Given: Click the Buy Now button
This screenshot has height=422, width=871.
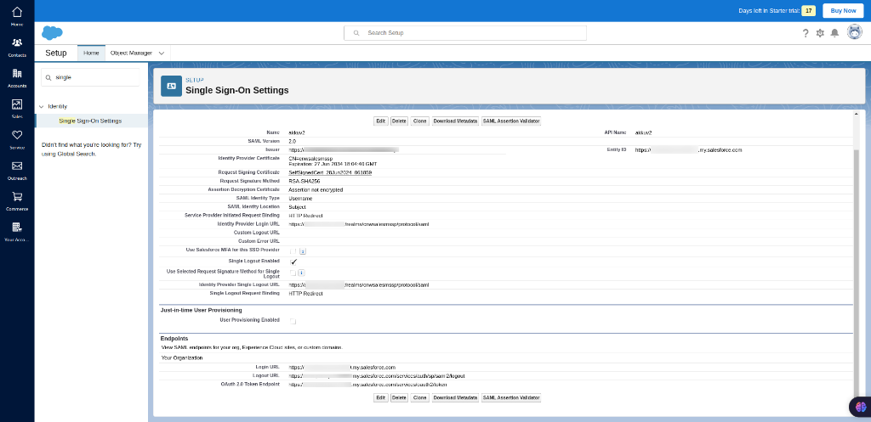Looking at the screenshot, I should pyautogui.click(x=843, y=10).
